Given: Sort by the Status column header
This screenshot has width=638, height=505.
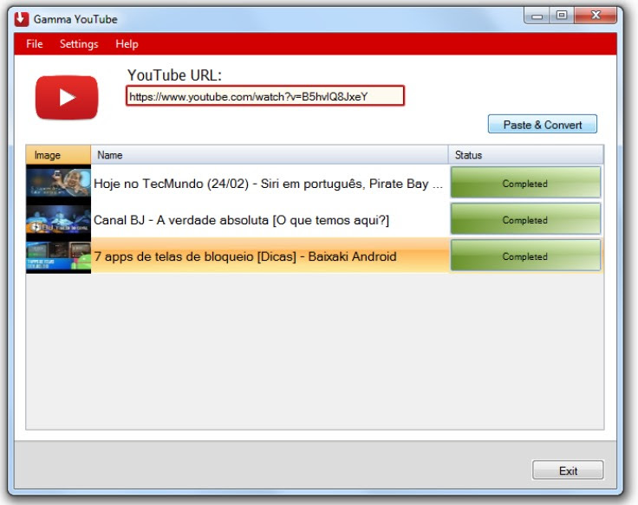Looking at the screenshot, I should pos(525,155).
